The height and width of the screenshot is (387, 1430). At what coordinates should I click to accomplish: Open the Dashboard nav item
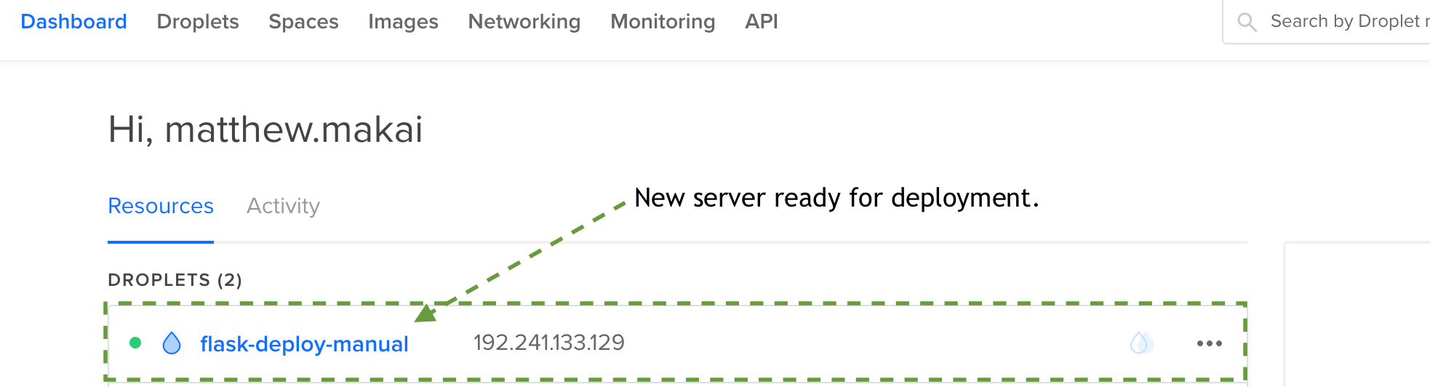(73, 22)
